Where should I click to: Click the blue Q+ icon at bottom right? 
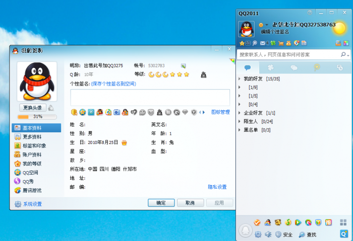click(344, 234)
